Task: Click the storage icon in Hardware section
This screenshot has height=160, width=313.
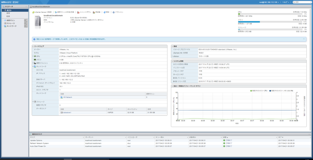Action: pos(35,102)
